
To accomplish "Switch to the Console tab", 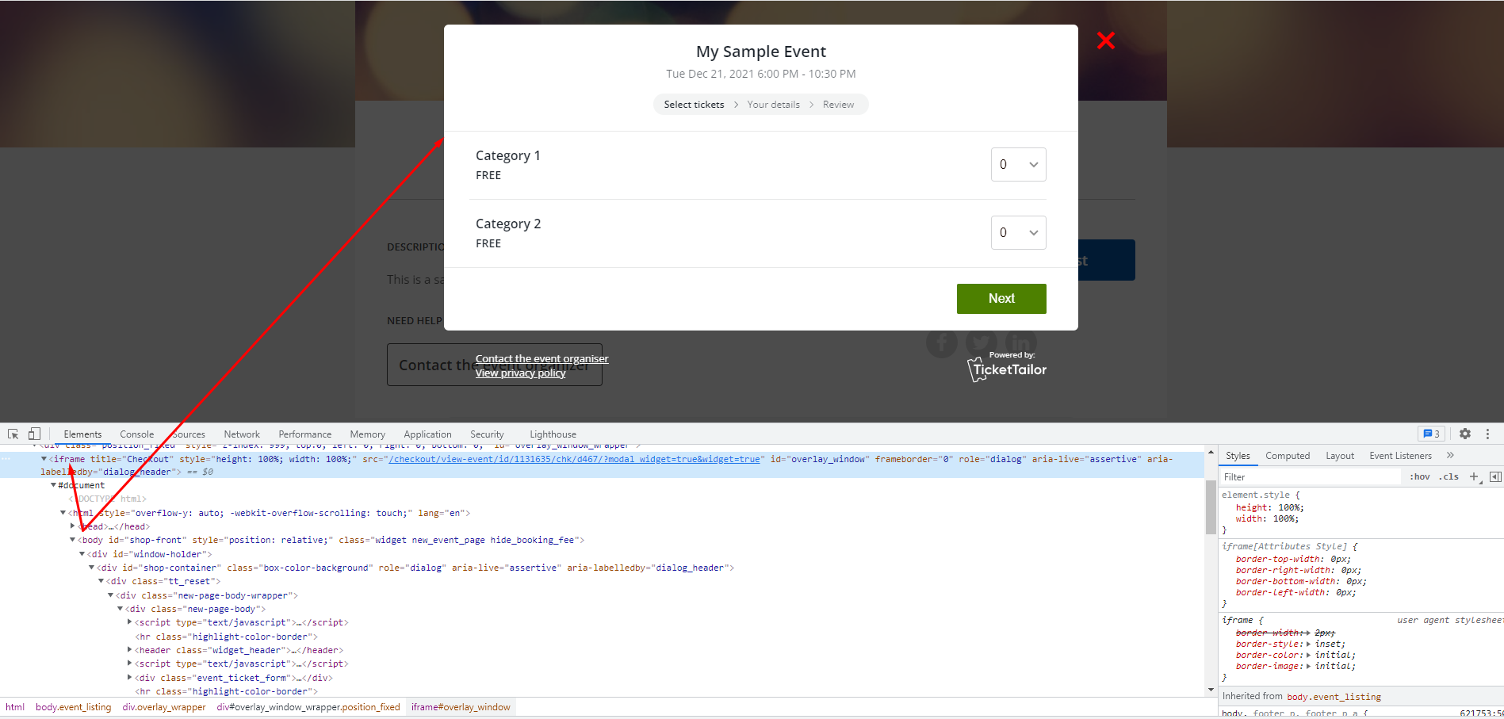I will click(x=137, y=434).
